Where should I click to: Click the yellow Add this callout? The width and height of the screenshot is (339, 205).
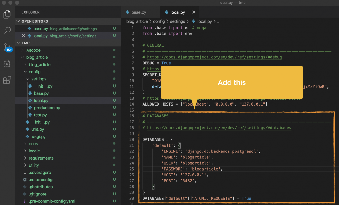tap(232, 82)
